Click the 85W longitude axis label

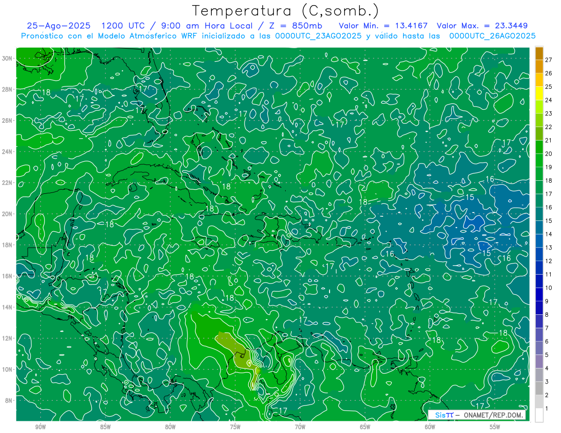pos(105,427)
